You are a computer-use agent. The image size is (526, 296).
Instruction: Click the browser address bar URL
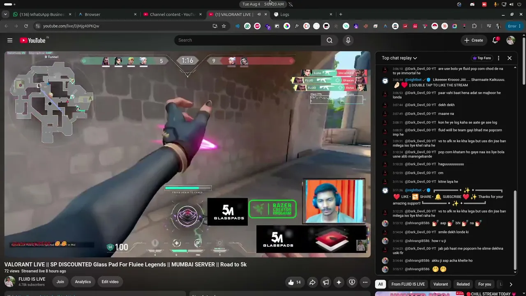(x=71, y=26)
